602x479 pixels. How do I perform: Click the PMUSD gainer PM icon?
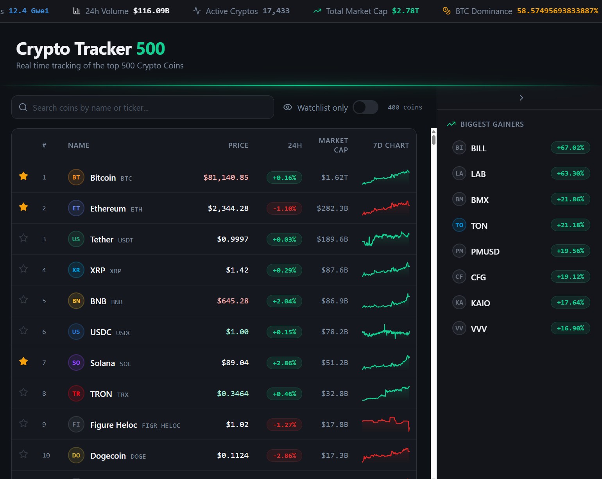click(459, 251)
